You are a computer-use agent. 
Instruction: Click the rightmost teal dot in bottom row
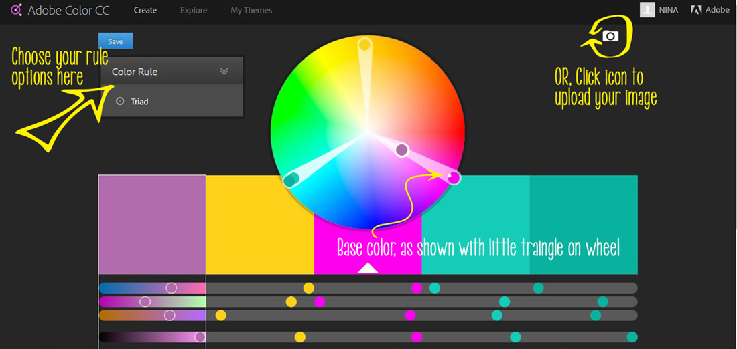coord(632,337)
